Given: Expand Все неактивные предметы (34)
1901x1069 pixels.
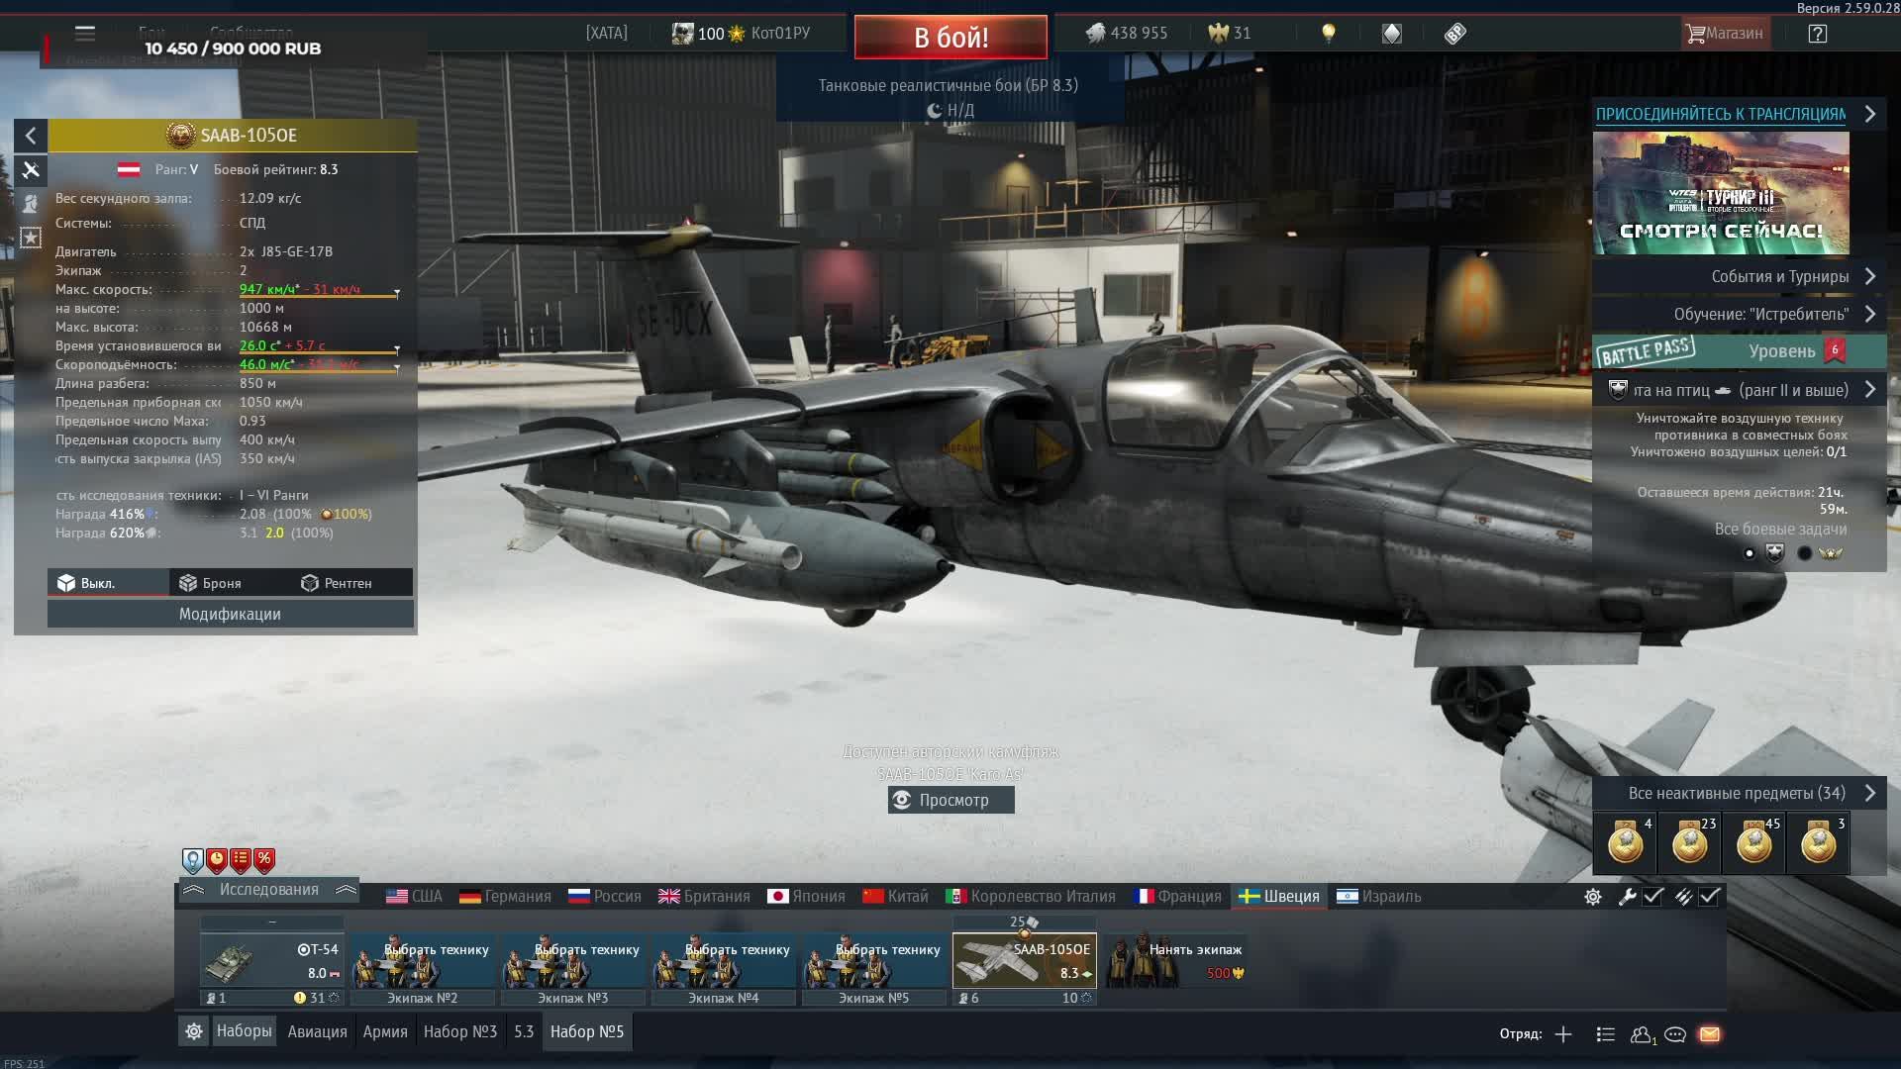Looking at the screenshot, I should coord(1740,793).
